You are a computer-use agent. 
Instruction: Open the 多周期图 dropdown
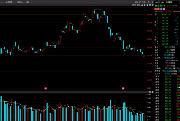click(10, 2)
